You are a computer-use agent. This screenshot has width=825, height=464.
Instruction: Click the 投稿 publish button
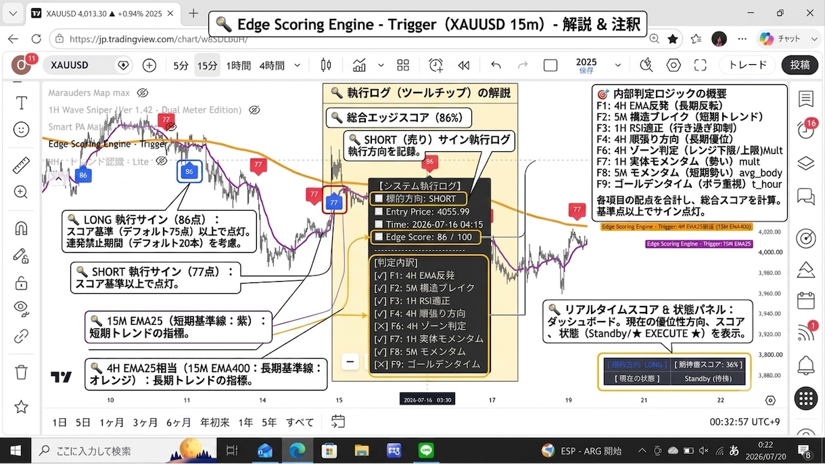[800, 66]
